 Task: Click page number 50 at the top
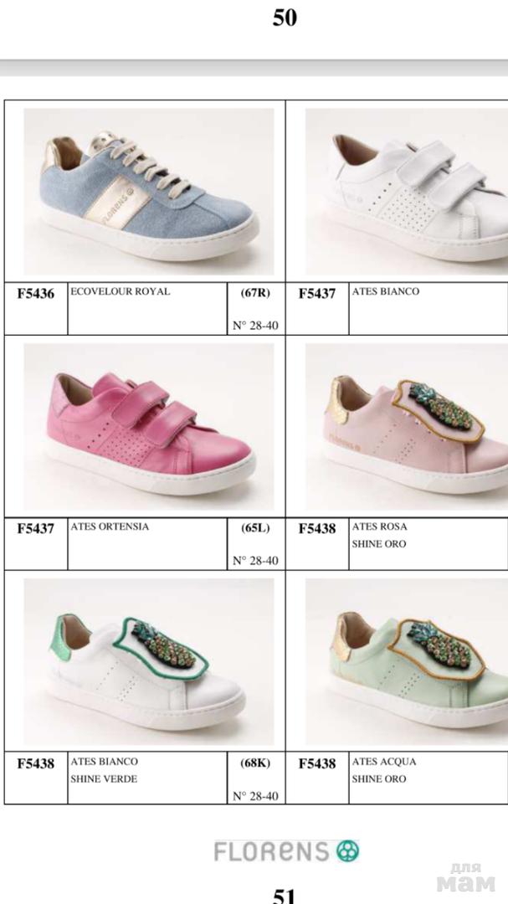(285, 18)
